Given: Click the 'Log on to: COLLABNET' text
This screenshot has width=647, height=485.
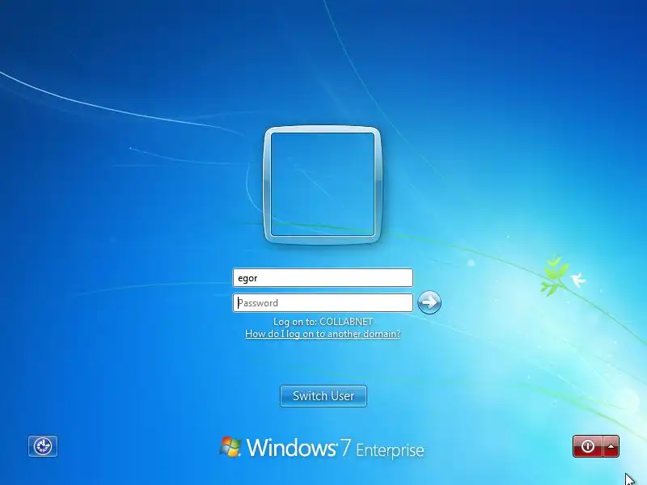Looking at the screenshot, I should coord(323,322).
